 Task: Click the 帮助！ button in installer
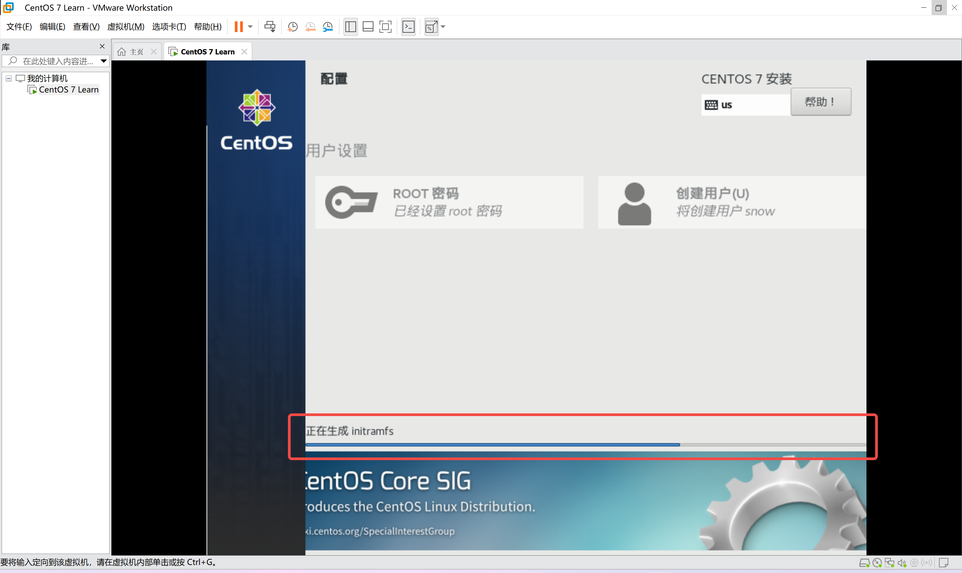coord(821,102)
